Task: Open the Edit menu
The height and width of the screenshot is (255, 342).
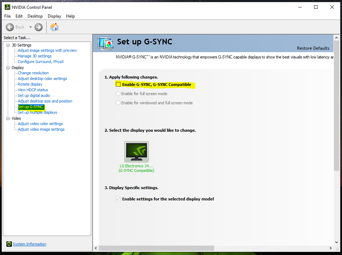Action: click(x=19, y=16)
